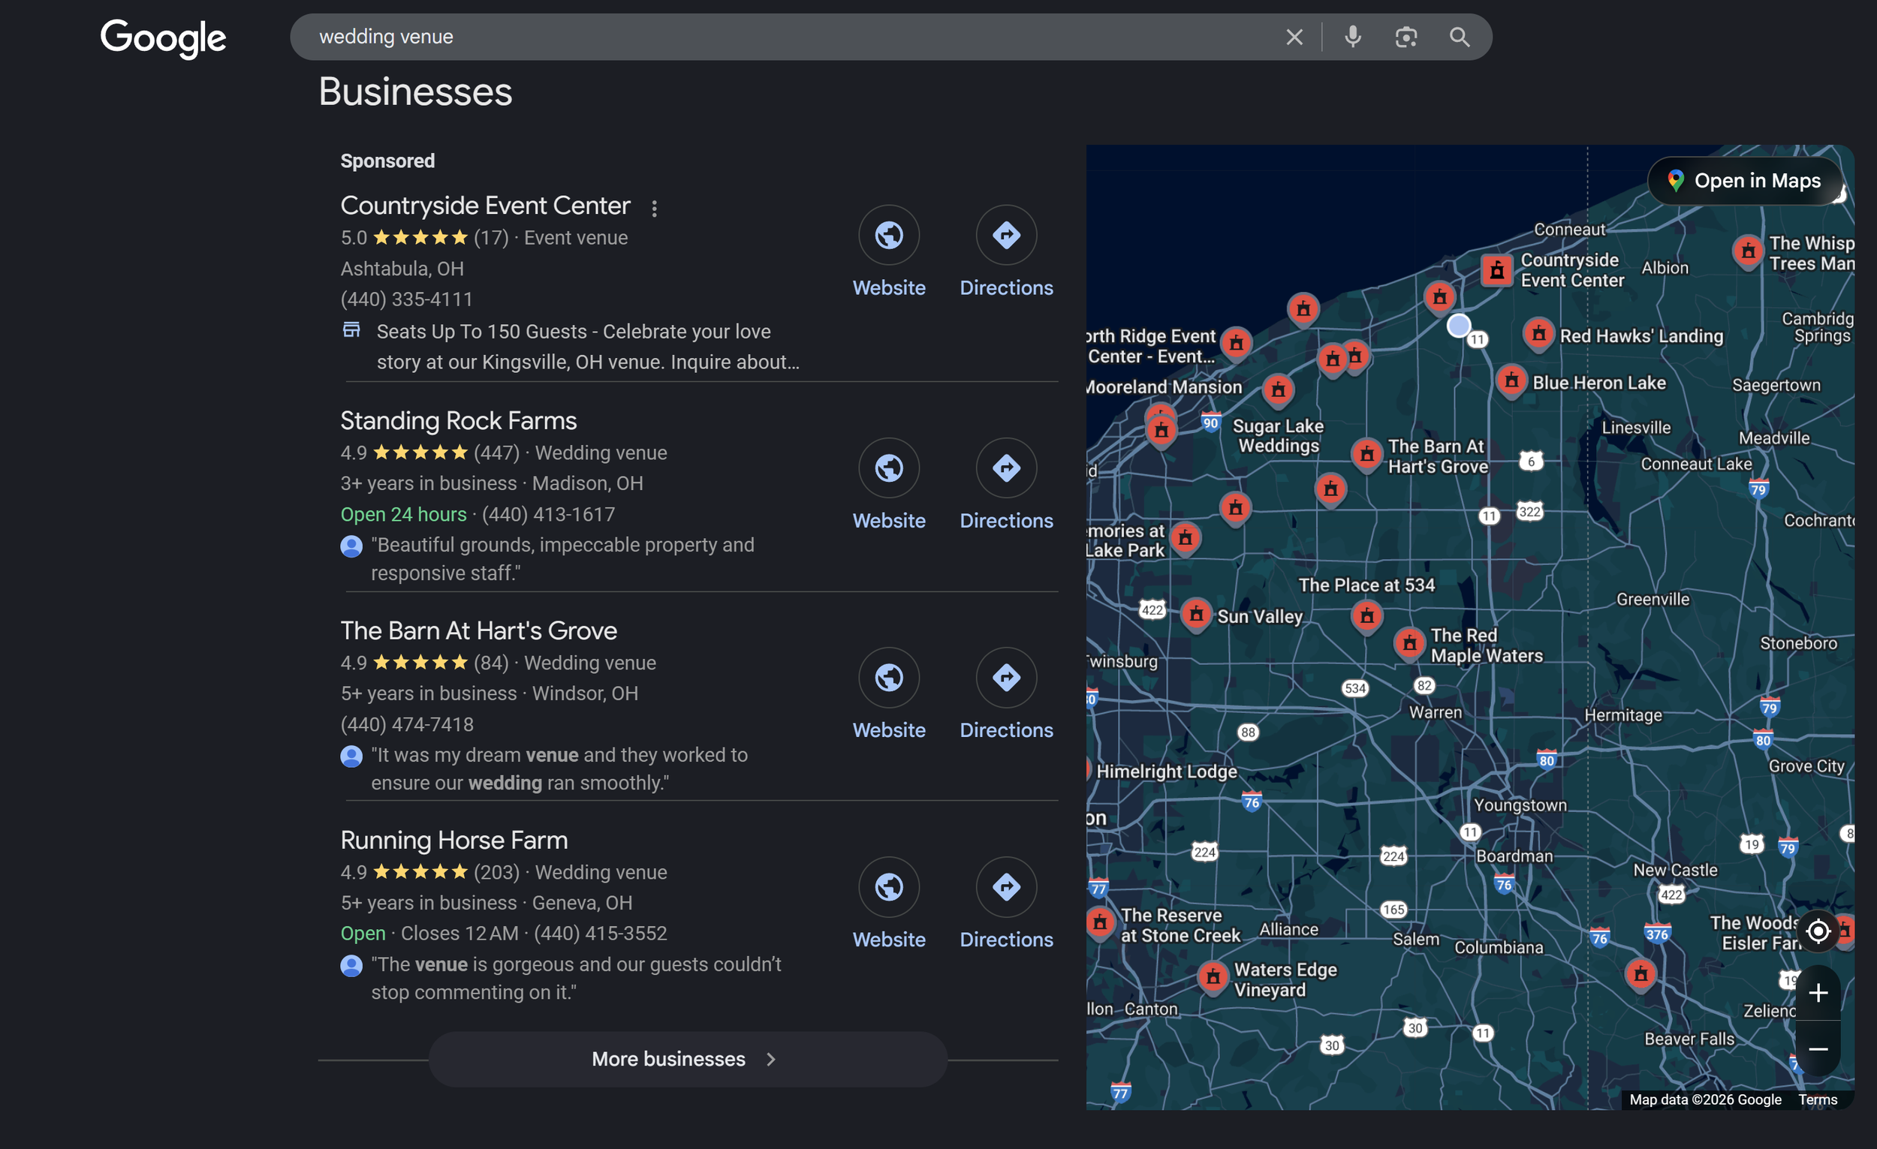Open the Running Horse Farm listing title

453,841
